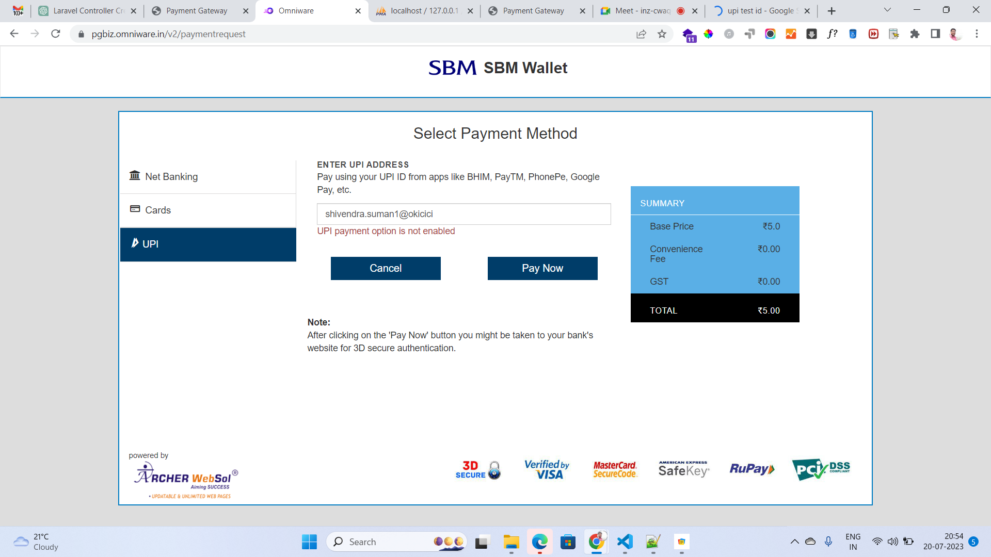Switch to localhost 127.0.0.1 tab
Viewport: 991px width, 557px height.
pyautogui.click(x=424, y=11)
